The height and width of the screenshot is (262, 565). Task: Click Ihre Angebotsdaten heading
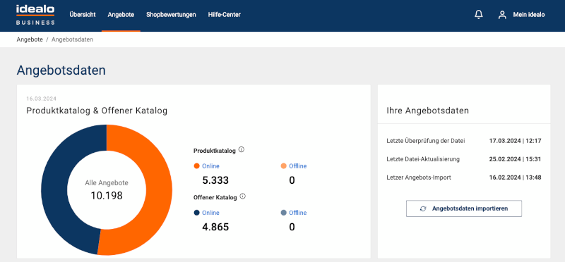tap(428, 111)
